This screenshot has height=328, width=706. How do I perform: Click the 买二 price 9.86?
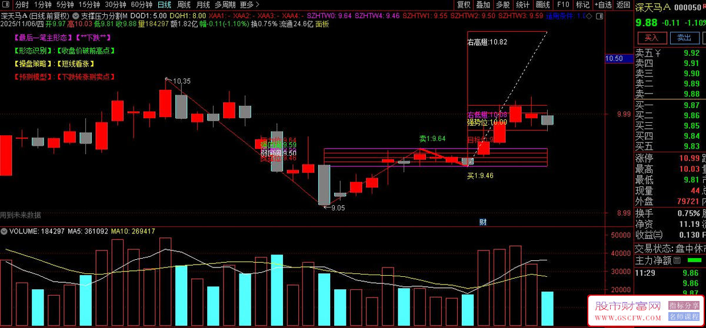(x=691, y=115)
